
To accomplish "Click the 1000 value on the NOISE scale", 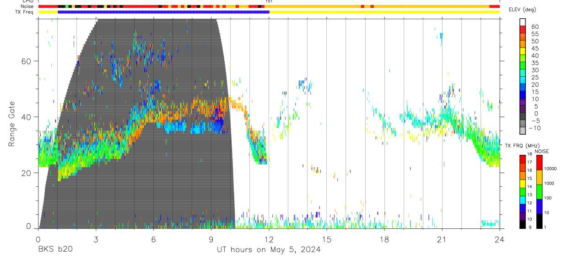I will pos(549,183).
